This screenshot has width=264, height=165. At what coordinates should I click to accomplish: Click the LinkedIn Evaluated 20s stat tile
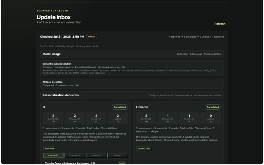pyautogui.click(x=167, y=118)
